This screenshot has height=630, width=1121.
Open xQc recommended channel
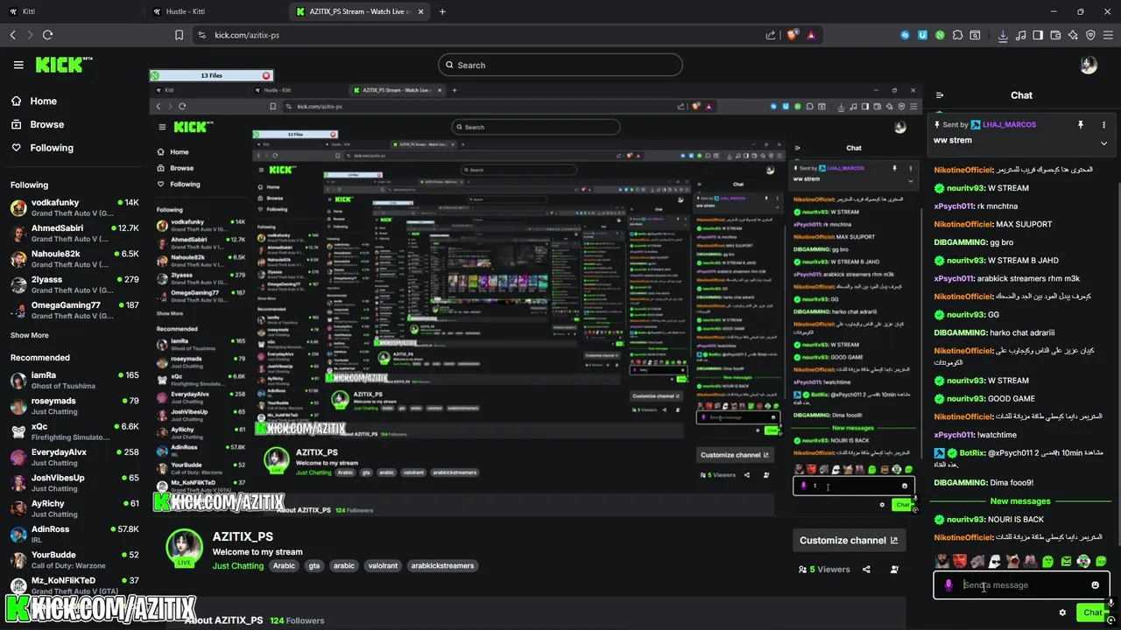(74, 431)
